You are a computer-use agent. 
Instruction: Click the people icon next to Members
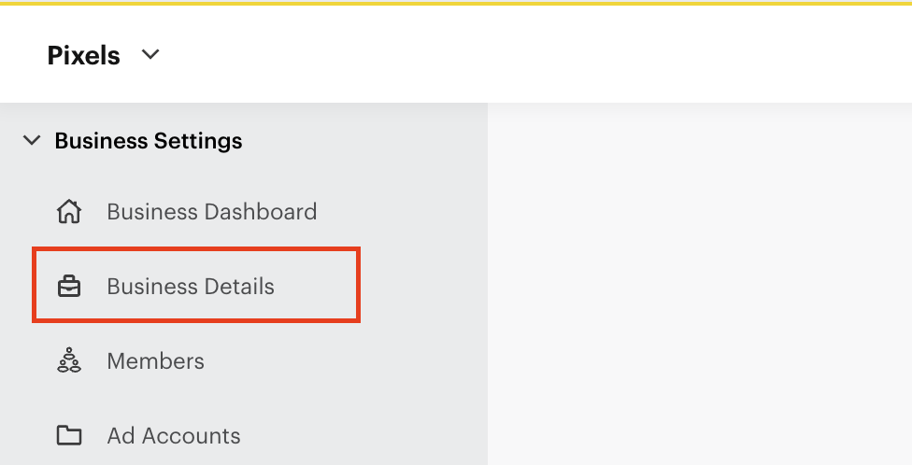coord(69,361)
